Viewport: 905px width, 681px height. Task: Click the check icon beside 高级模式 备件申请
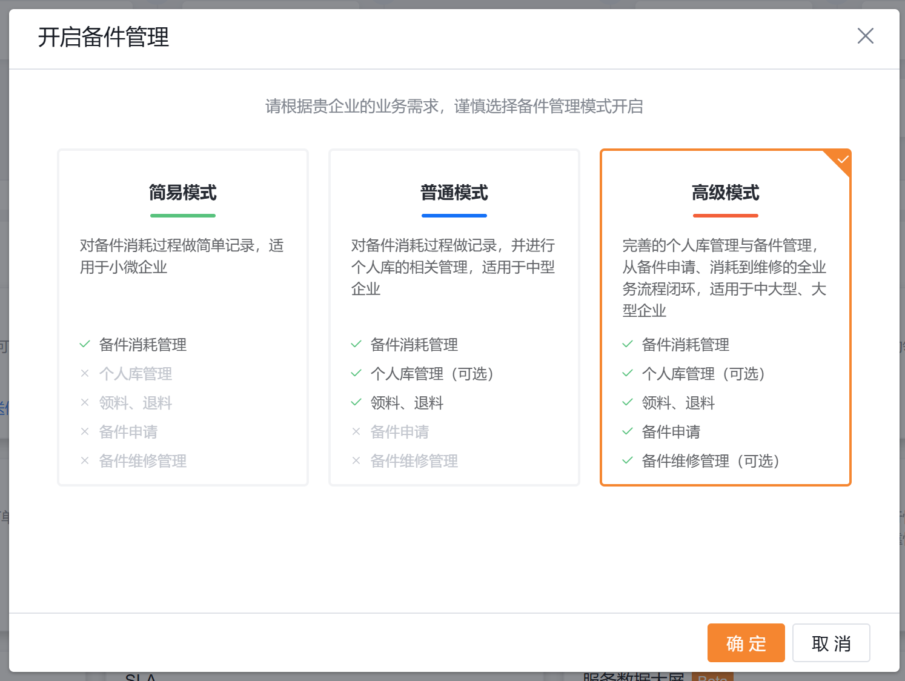pyautogui.click(x=628, y=431)
